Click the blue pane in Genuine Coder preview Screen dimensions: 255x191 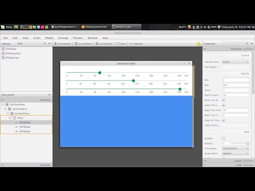(126, 121)
